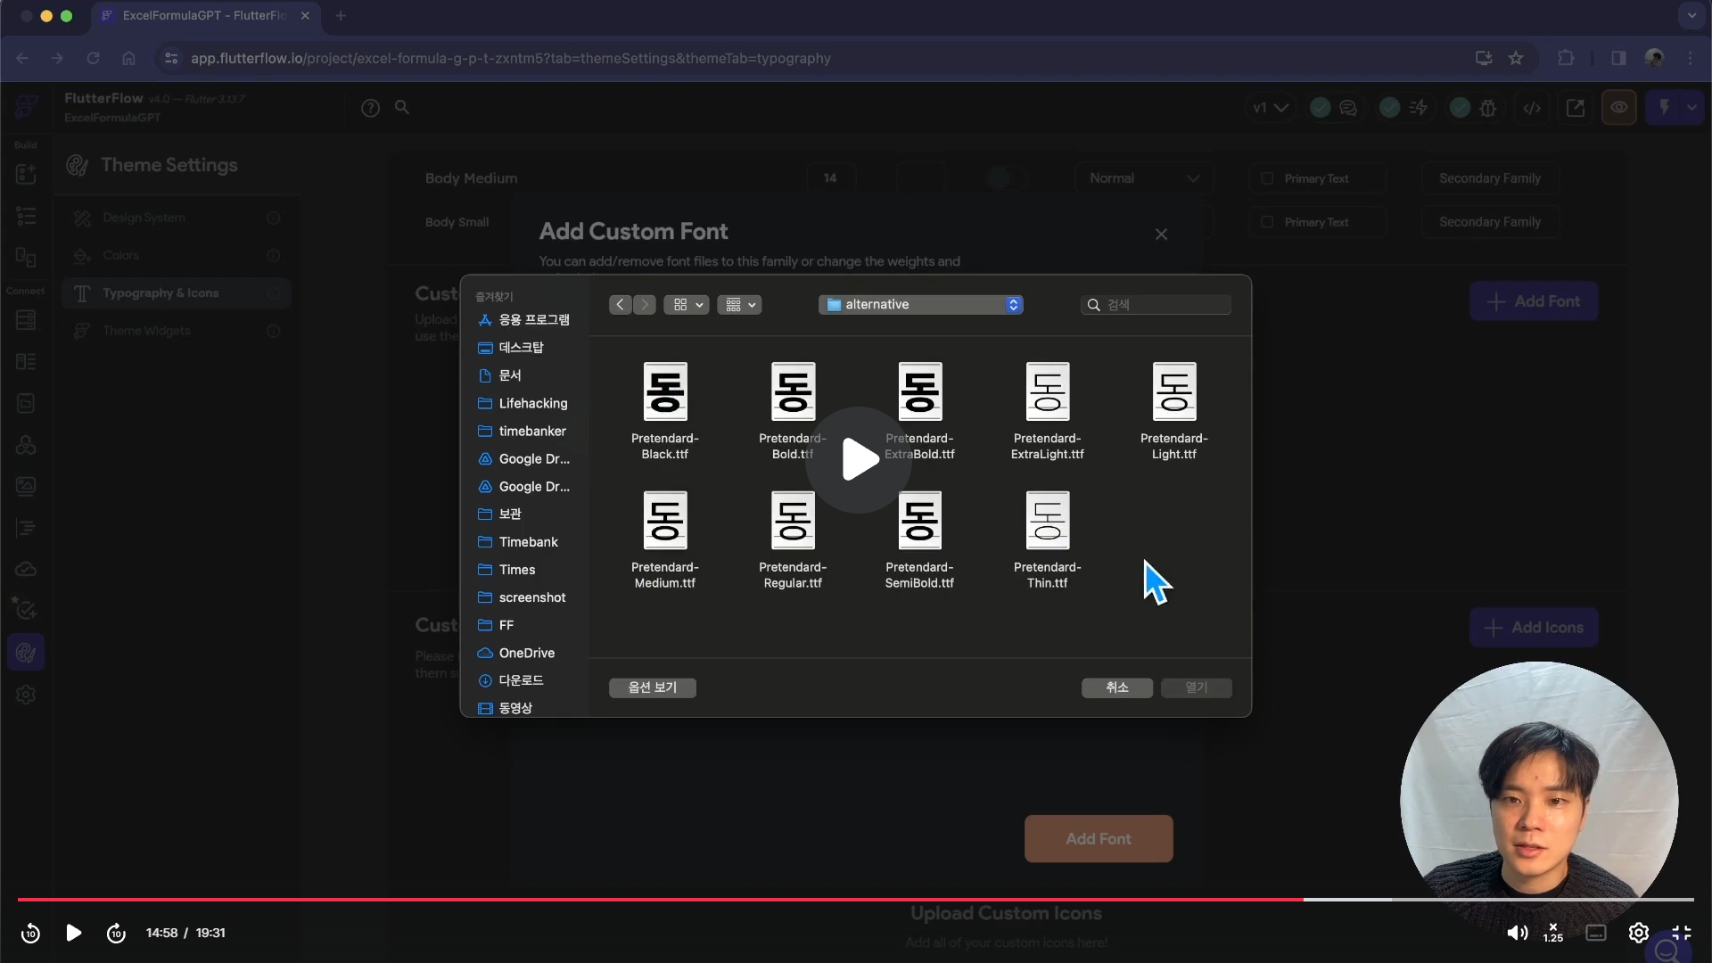1712x963 pixels.
Task: Click FlutterFlow run lightning button
Action: click(1664, 108)
